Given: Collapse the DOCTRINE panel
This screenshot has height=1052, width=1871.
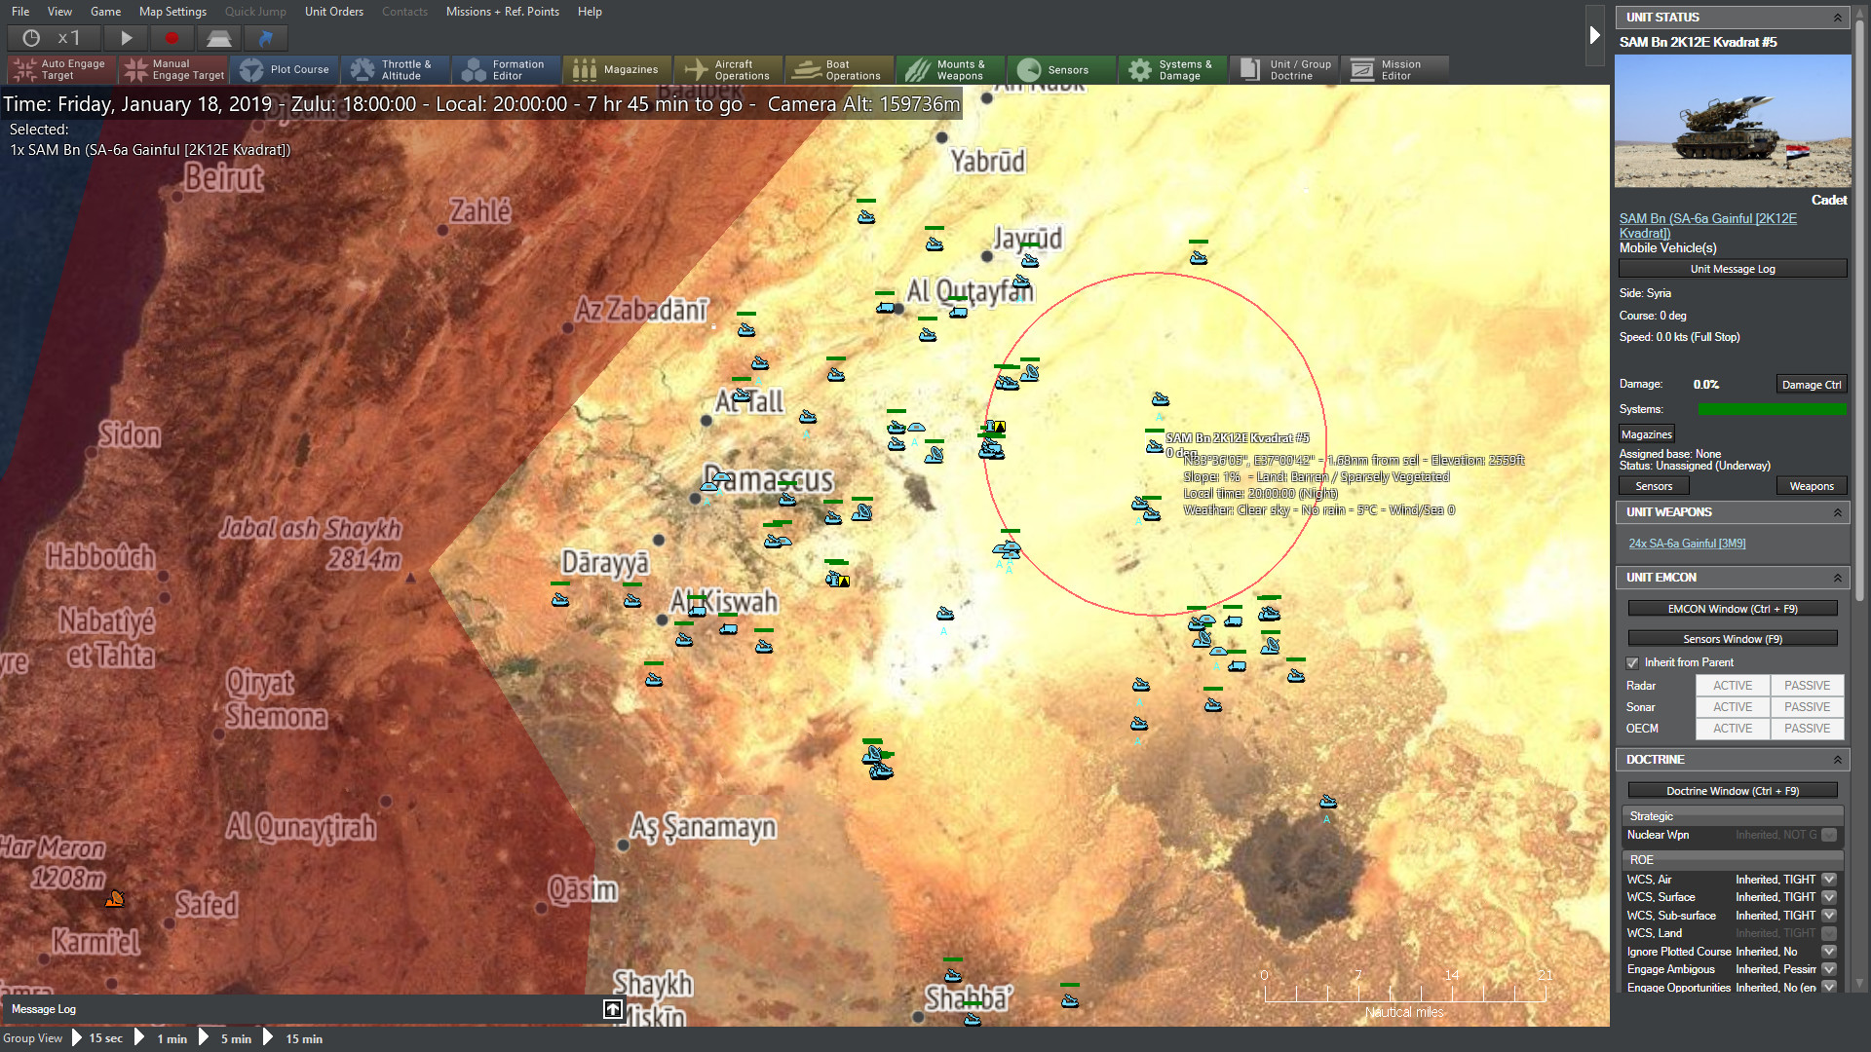Looking at the screenshot, I should click(x=1840, y=759).
